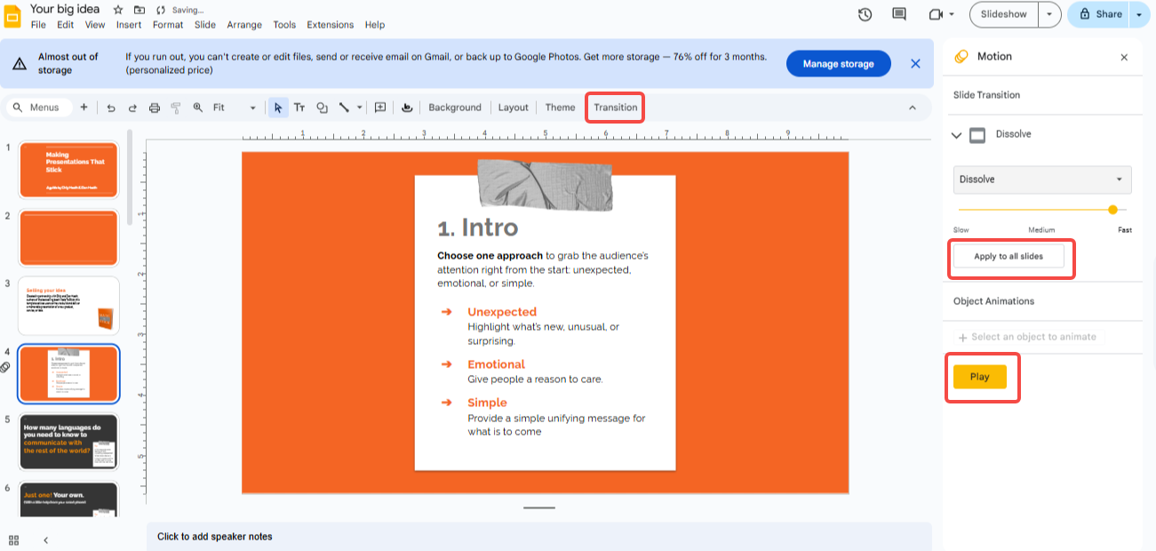The width and height of the screenshot is (1156, 551).
Task: Open comment history
Action: (x=898, y=14)
